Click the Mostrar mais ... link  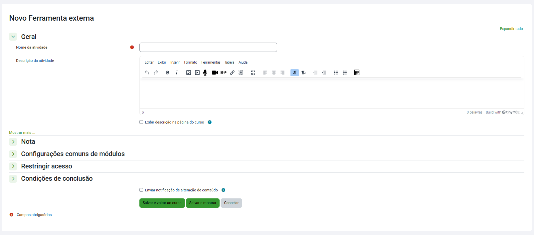click(x=22, y=132)
